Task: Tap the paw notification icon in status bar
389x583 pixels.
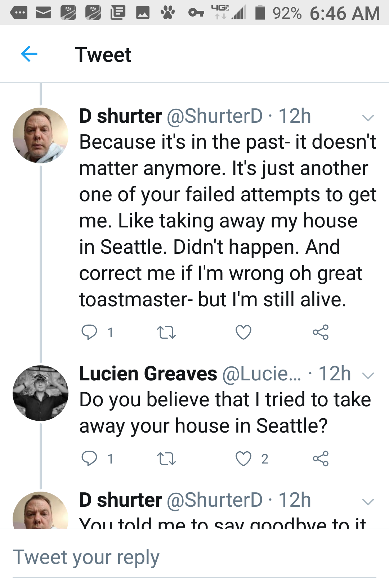Action: [x=167, y=13]
